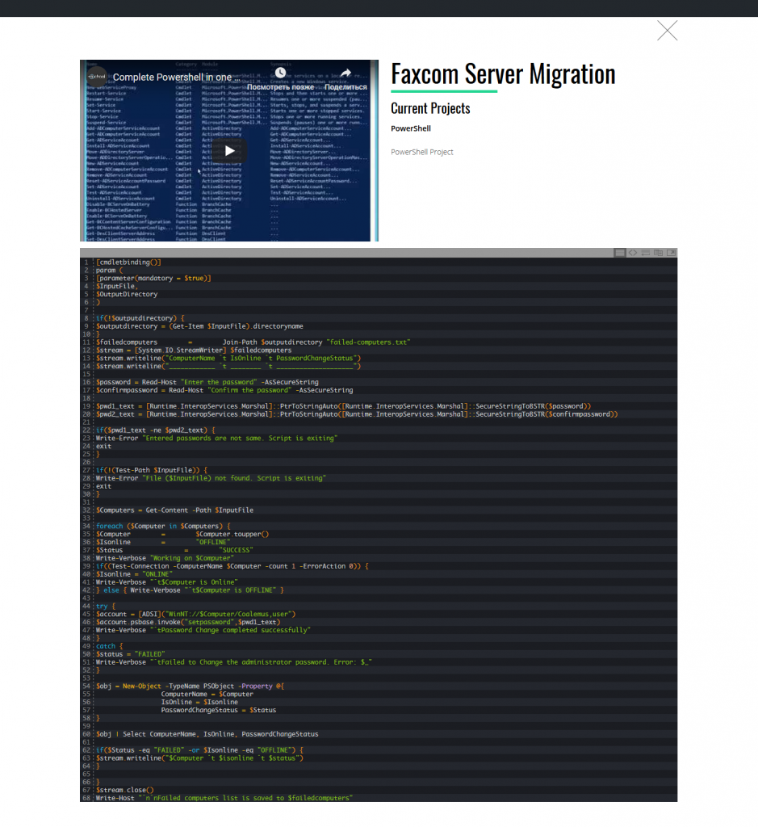This screenshot has width=758, height=827.
Task: Click code line '$OutputDirectory'
Action: click(127, 294)
